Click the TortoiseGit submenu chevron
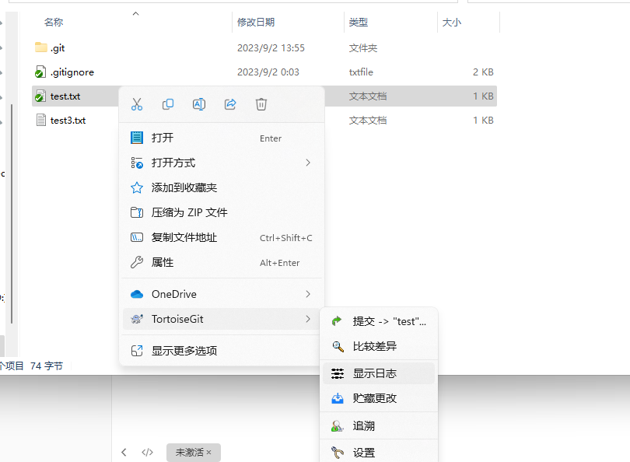Image resolution: width=630 pixels, height=462 pixels. [308, 319]
